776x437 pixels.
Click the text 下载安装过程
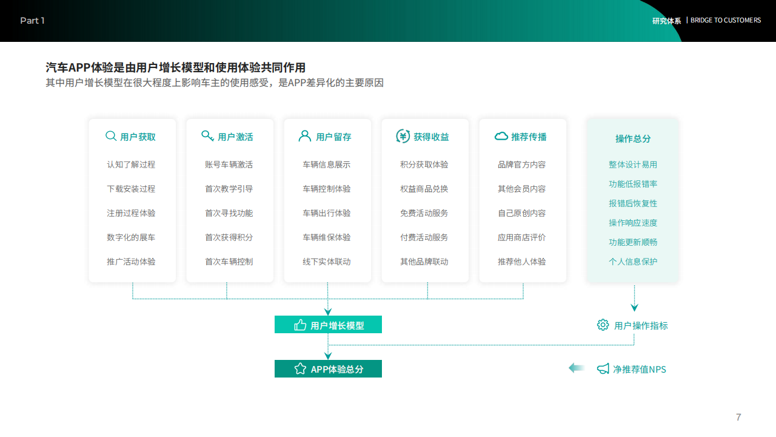pos(131,189)
